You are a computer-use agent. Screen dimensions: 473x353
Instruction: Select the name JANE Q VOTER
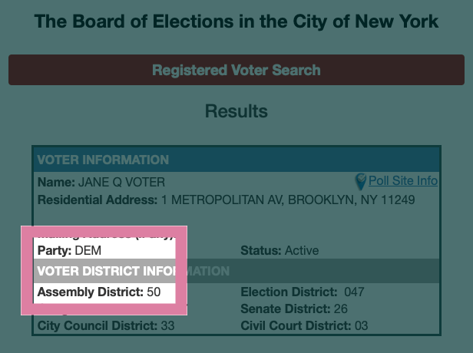(x=121, y=183)
